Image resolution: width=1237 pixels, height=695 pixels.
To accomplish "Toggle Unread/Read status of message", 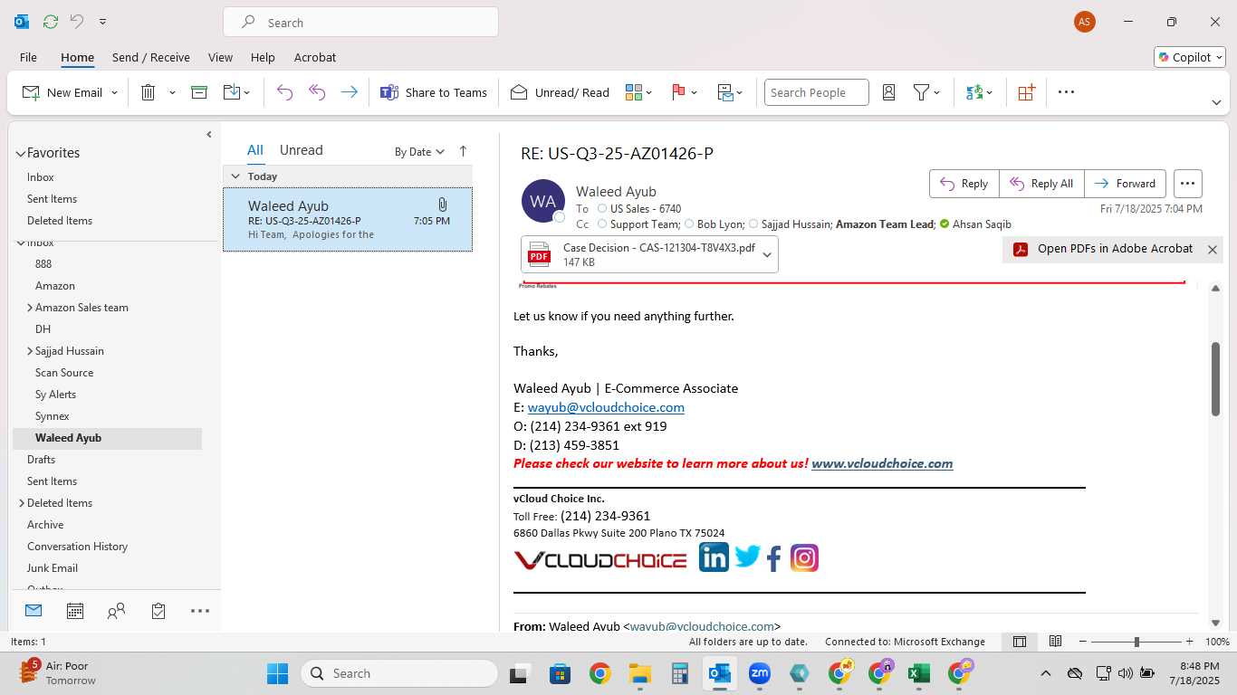I will tap(560, 92).
